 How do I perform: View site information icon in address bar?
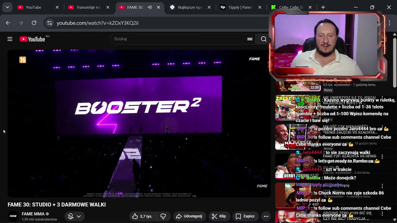50,23
